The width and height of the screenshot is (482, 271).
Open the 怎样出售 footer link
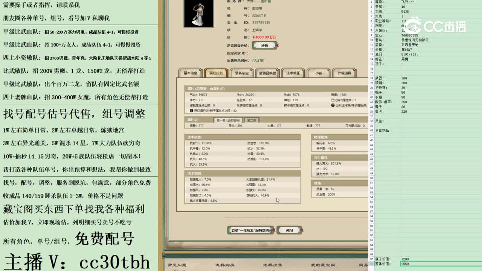coord(272,265)
